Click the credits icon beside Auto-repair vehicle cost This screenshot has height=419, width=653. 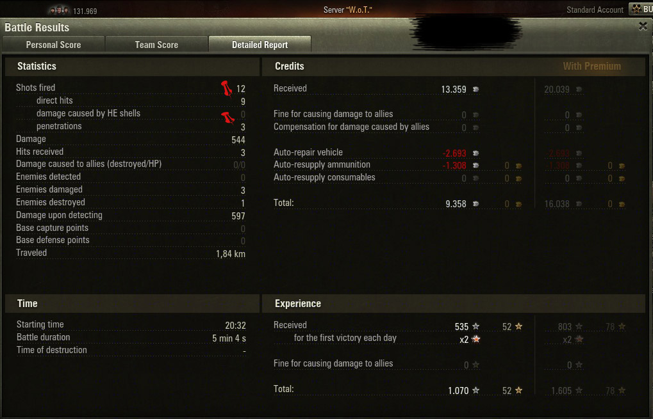click(x=476, y=154)
